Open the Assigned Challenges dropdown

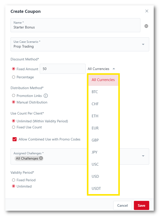coord(143,156)
